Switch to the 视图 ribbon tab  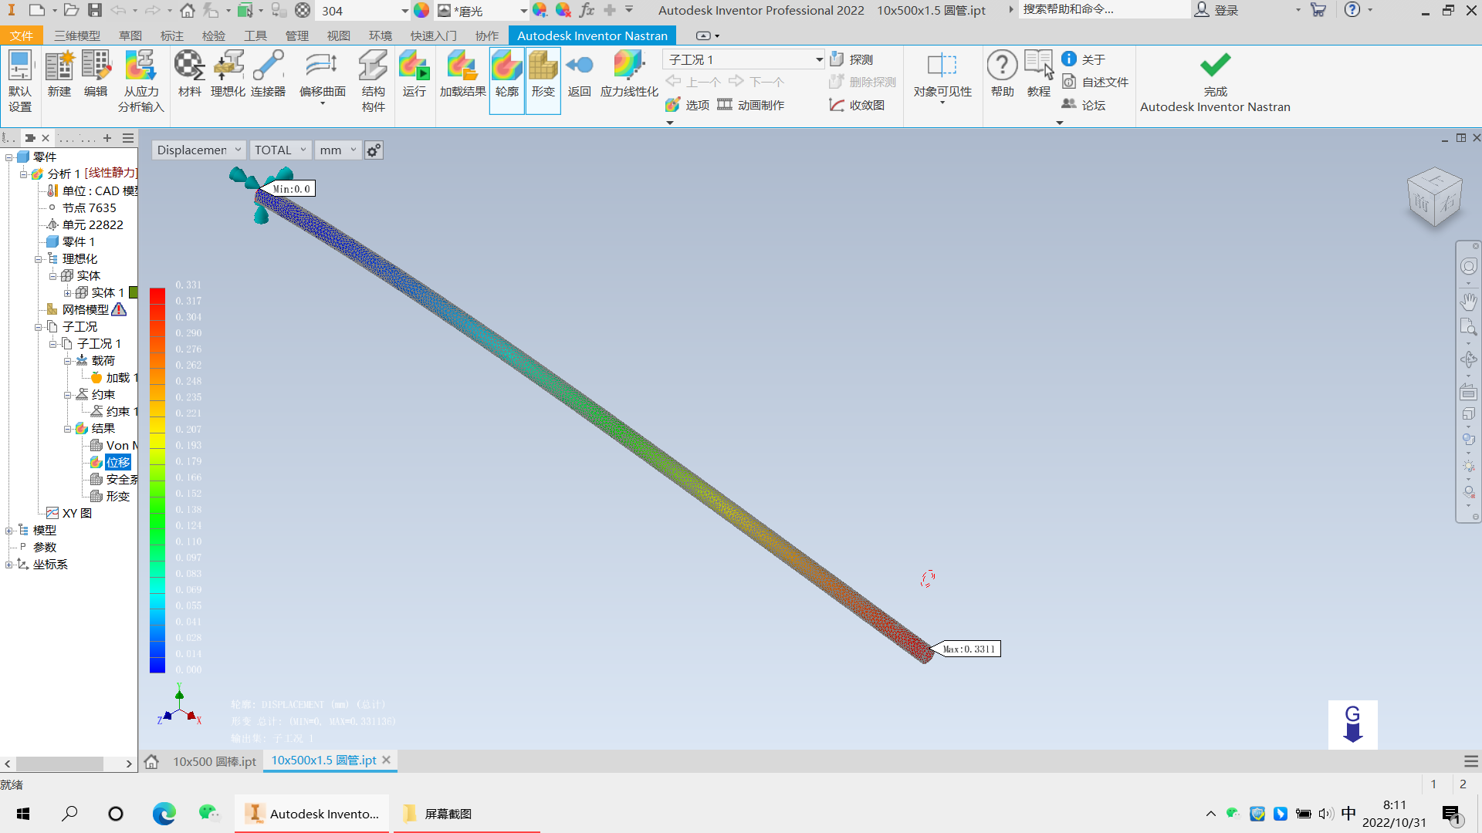(339, 36)
